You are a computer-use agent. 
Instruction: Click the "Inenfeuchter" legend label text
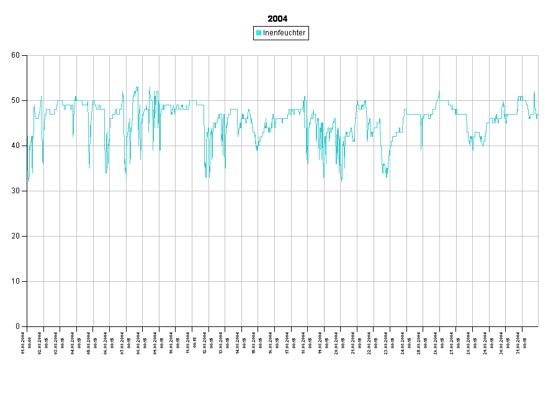(x=284, y=33)
